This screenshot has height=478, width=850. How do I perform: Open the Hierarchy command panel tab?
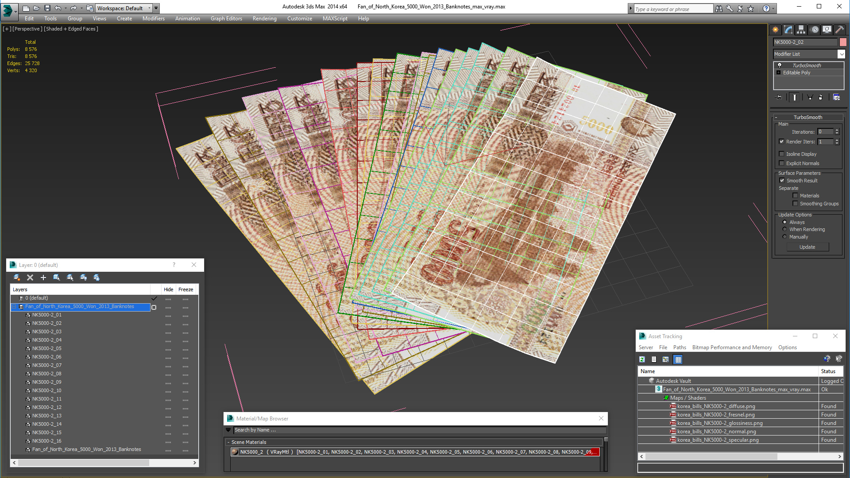pos(801,30)
